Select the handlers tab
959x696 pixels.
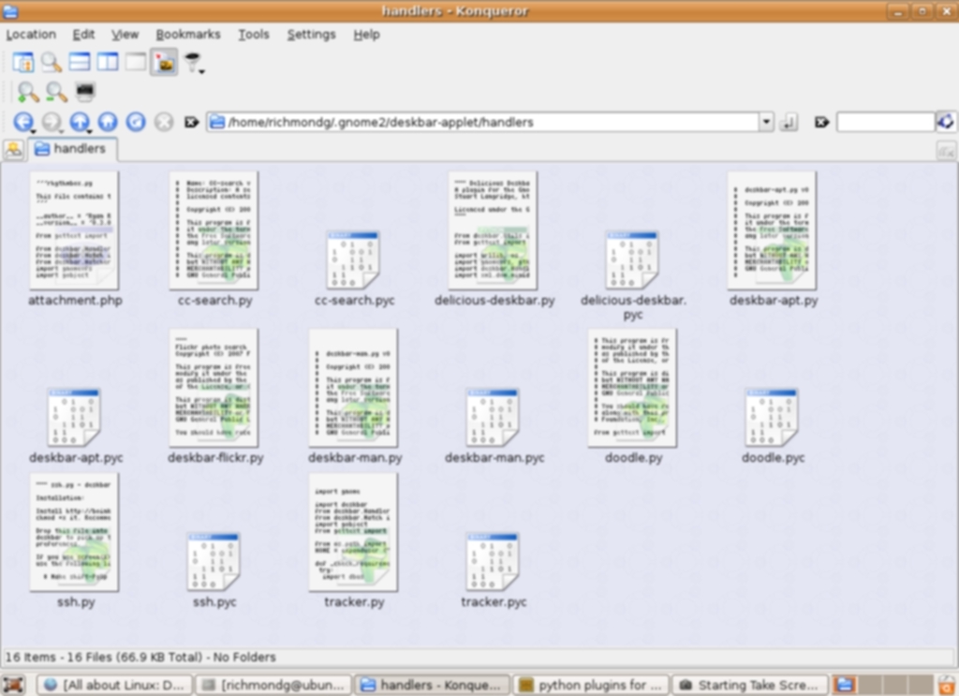[72, 149]
